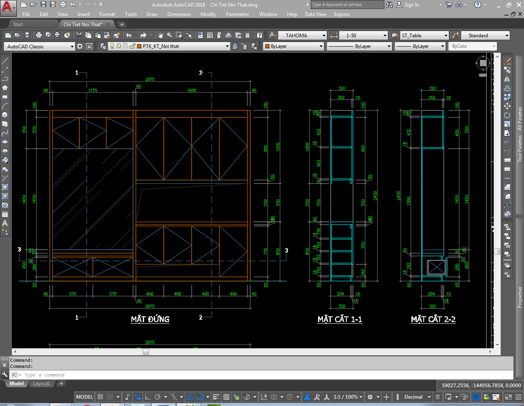524x406 pixels.
Task: Open the Draw menu
Action: (152, 14)
